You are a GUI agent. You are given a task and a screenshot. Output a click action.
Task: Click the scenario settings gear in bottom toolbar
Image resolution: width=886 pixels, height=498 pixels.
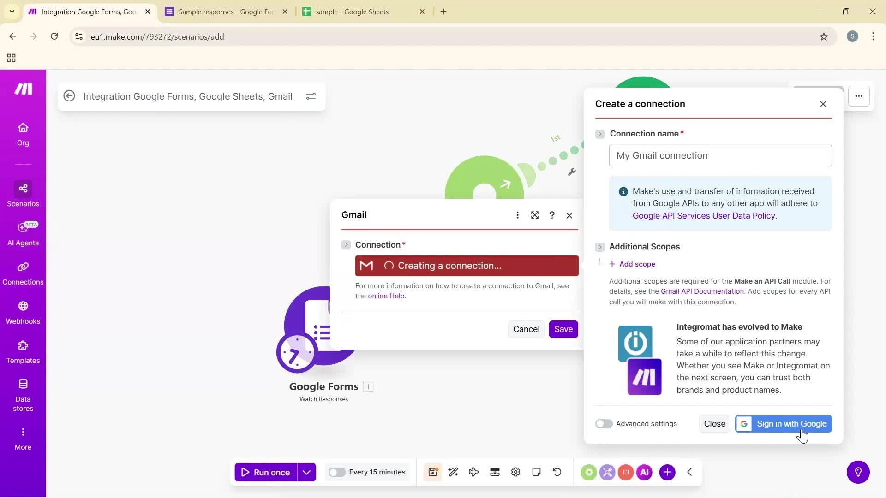tap(515, 472)
